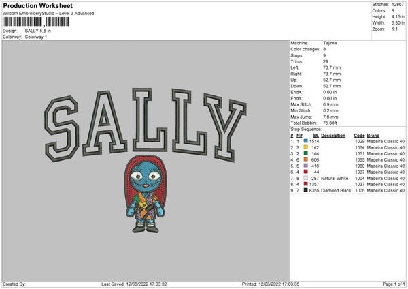408x289 pixels.
Task: Click the 'Color changes:' label
Action: point(305,49)
